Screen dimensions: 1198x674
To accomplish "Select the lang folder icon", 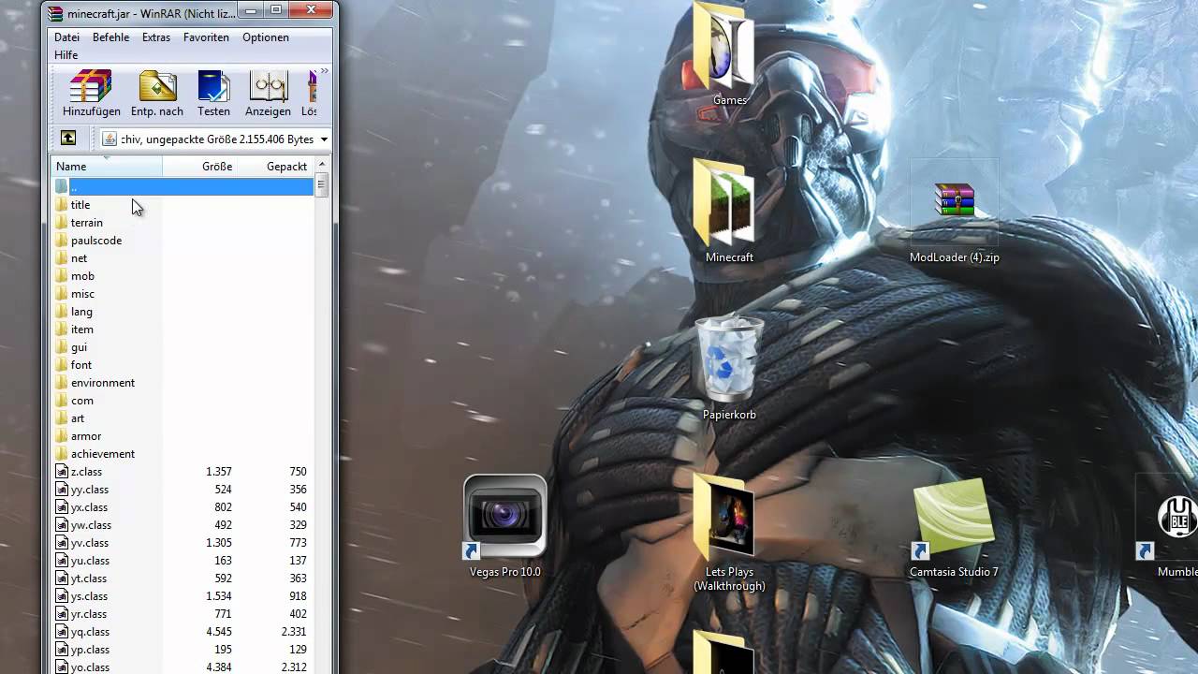I will coord(61,312).
